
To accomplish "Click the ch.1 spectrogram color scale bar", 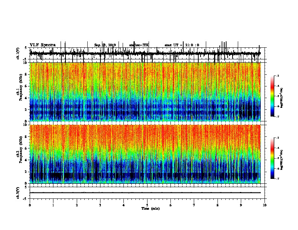I will [x=272, y=96].
